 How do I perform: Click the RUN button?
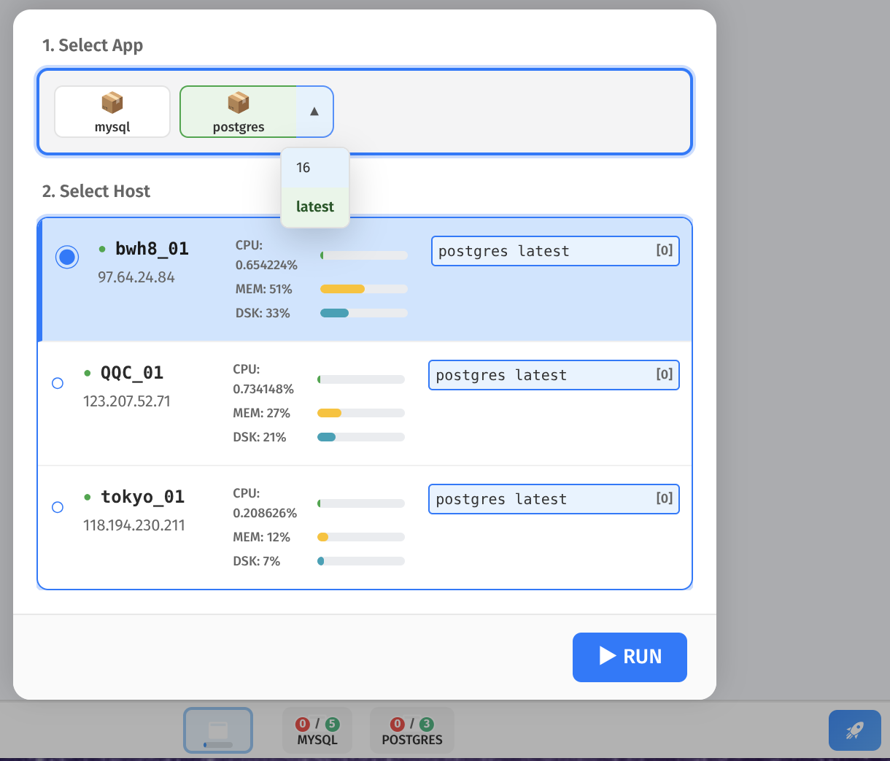point(629,657)
